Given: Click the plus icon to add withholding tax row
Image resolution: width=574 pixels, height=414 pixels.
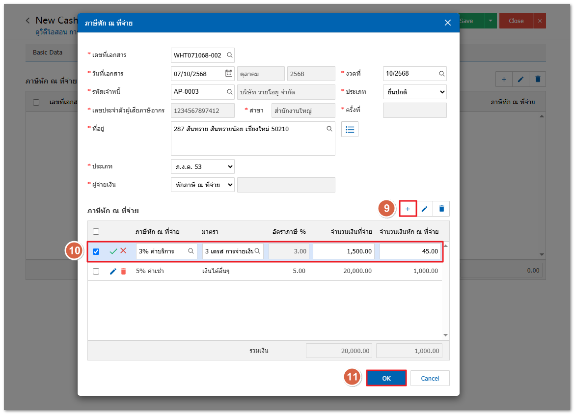Looking at the screenshot, I should [408, 209].
